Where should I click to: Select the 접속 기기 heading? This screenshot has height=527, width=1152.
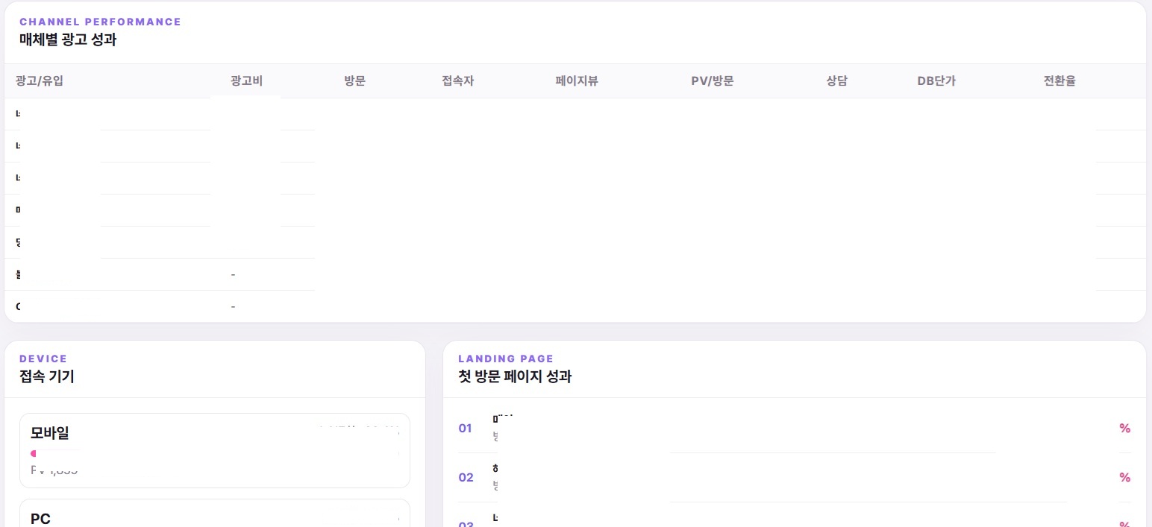(x=47, y=376)
